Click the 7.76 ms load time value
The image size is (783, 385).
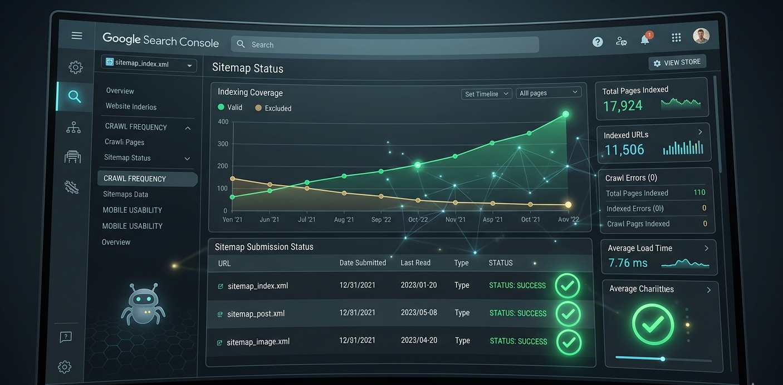[x=628, y=263]
